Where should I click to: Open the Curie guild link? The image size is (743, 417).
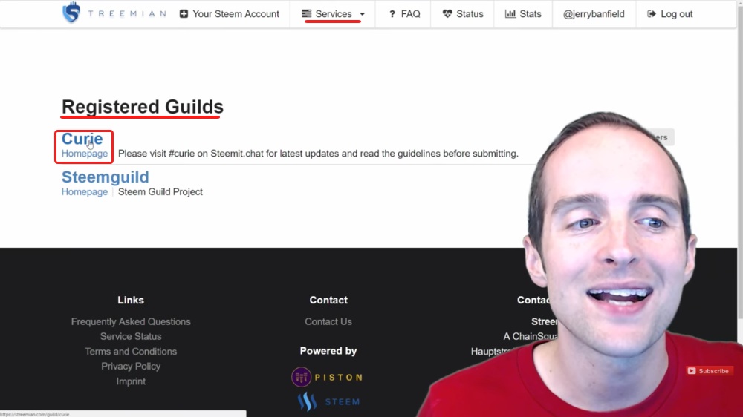pyautogui.click(x=82, y=139)
